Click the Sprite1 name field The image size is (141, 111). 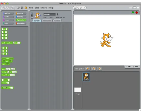pyautogui.click(x=50, y=14)
